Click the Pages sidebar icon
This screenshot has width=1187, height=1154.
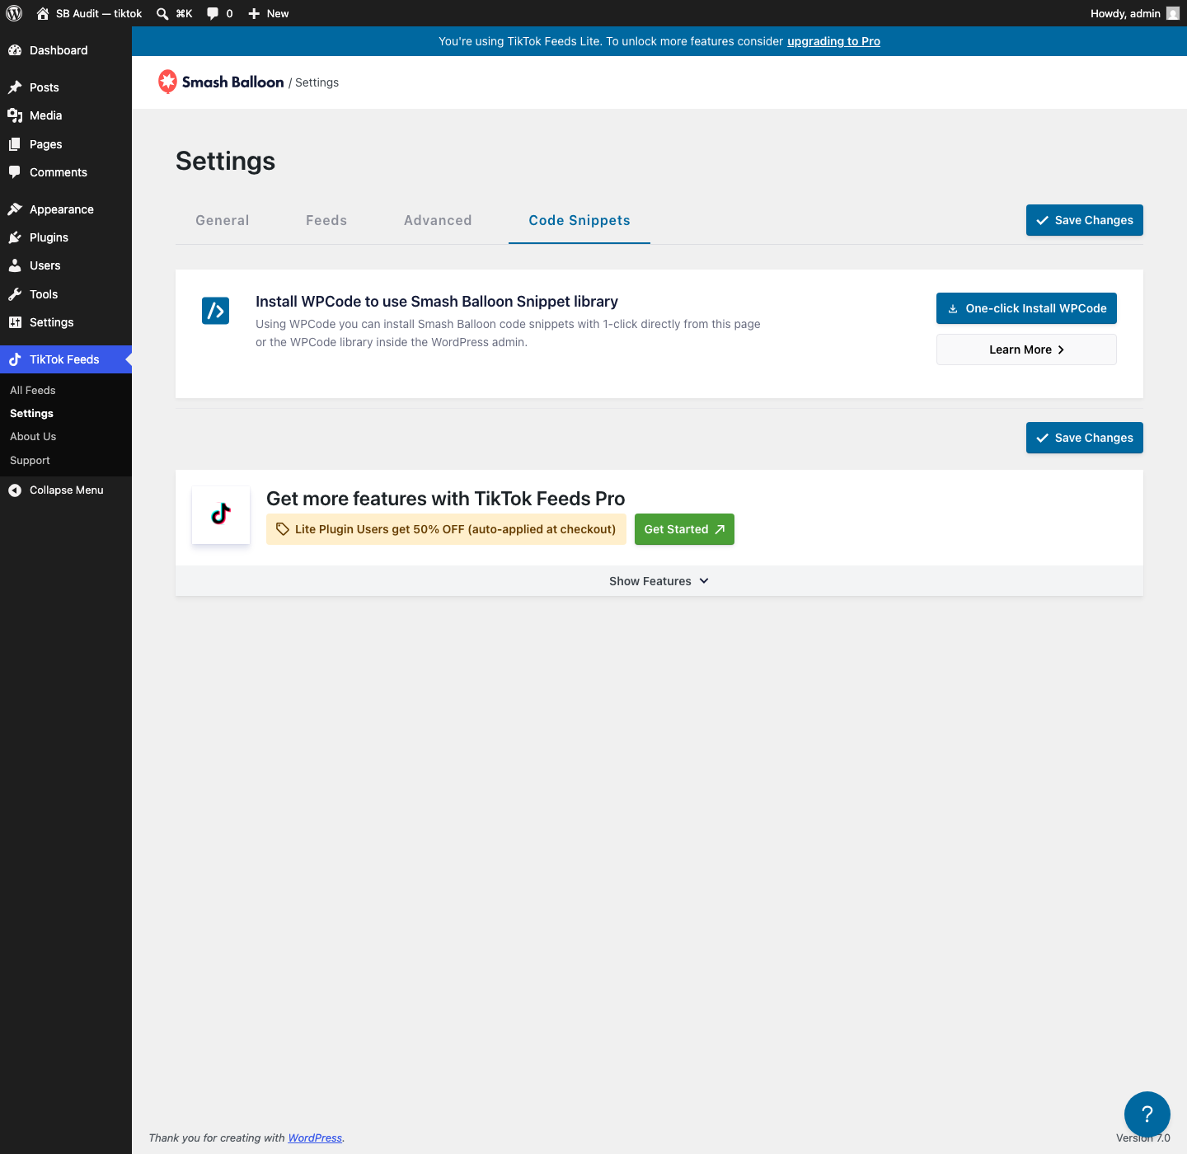(15, 144)
